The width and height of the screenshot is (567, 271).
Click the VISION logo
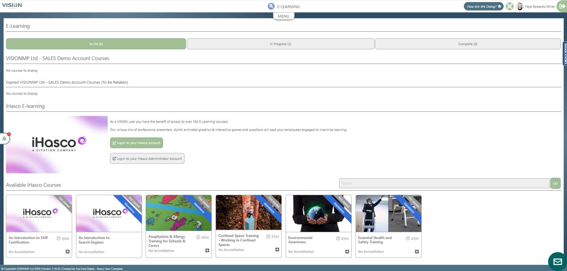[x=12, y=5]
